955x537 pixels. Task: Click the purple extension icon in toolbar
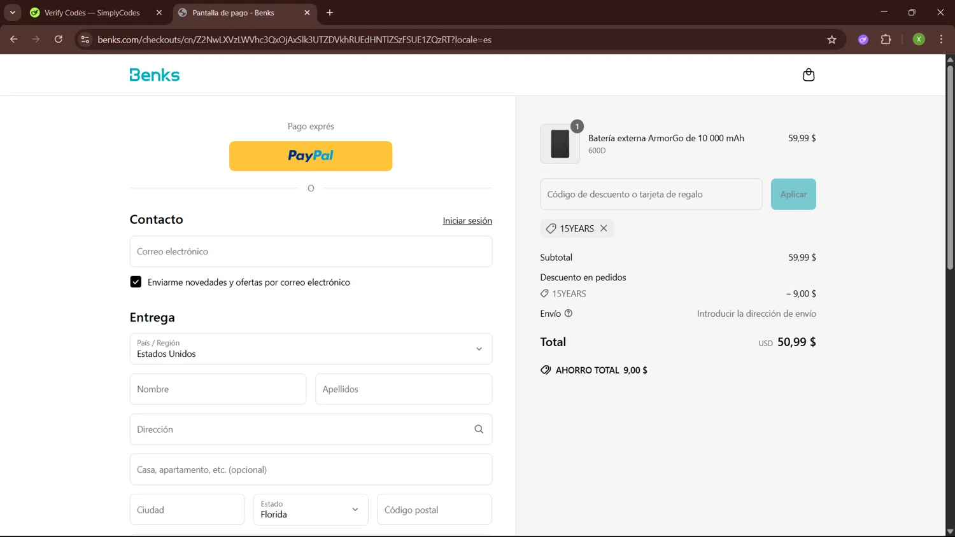coord(863,39)
